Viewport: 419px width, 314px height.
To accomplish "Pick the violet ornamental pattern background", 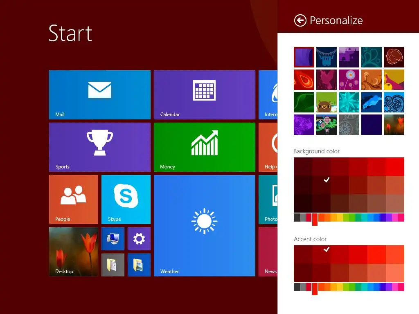I will [304, 125].
